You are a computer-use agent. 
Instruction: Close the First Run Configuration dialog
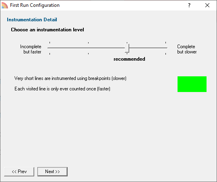pos(207,5)
